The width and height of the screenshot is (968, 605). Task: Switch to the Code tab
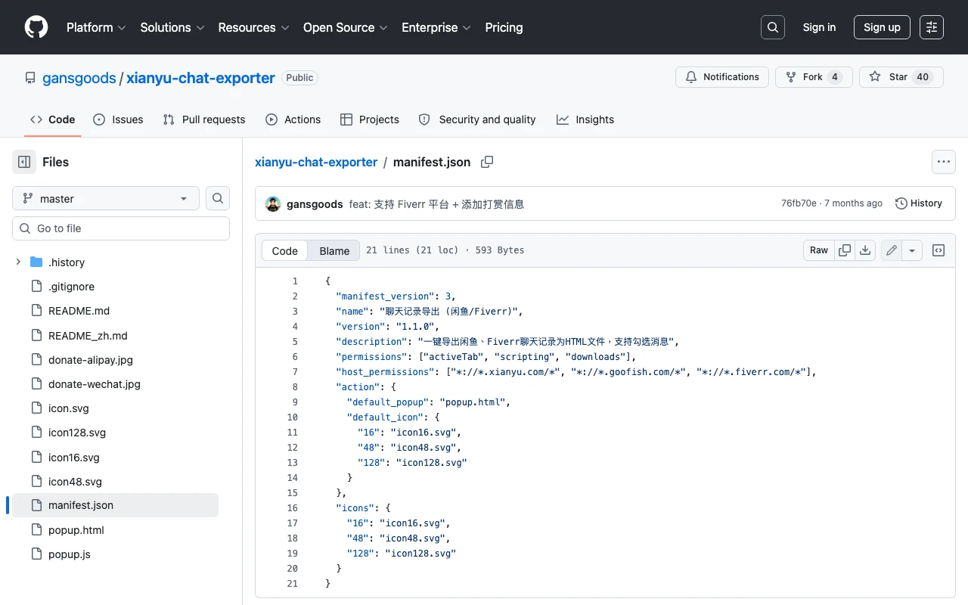[53, 119]
